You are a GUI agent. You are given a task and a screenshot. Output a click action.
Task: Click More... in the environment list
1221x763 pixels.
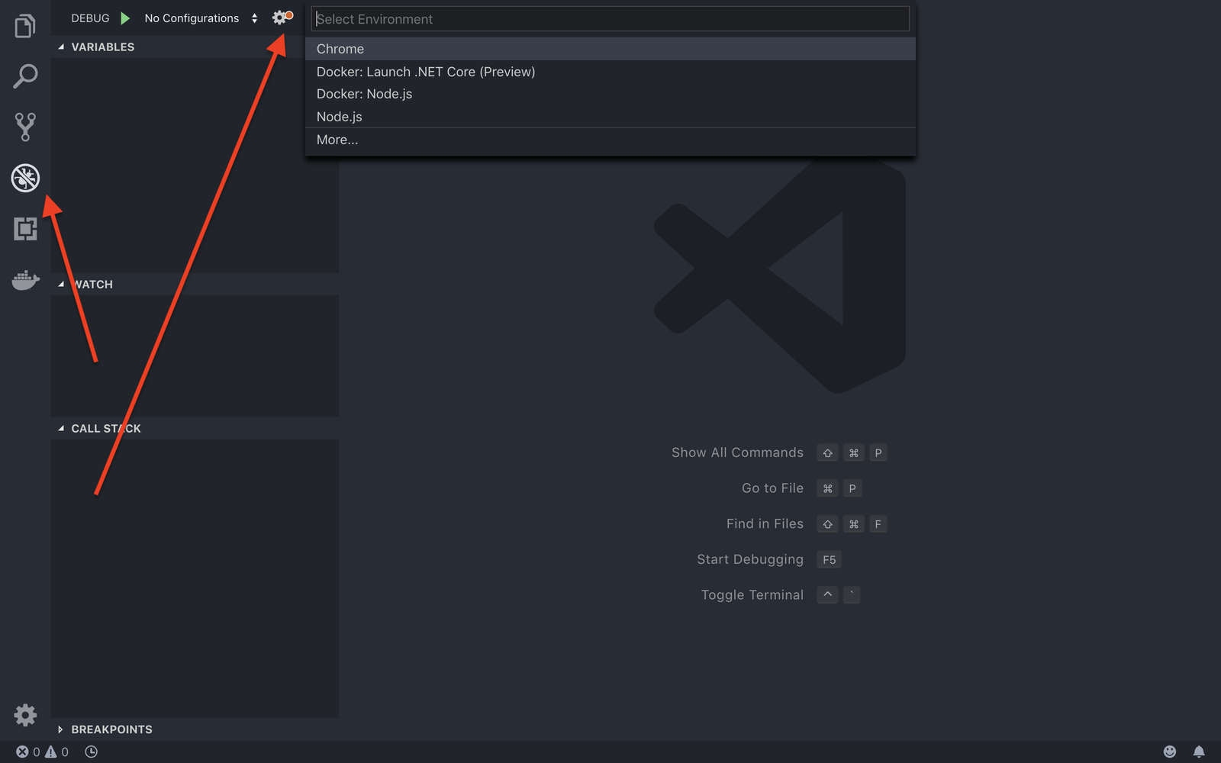pyautogui.click(x=337, y=140)
